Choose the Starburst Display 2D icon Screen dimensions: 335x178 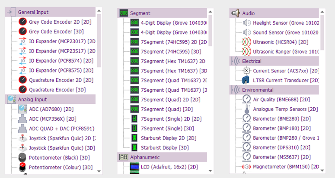tap(134, 138)
